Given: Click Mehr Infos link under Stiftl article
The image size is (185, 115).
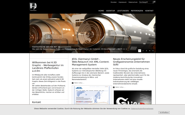Looking at the screenshot, I should 120,87.
